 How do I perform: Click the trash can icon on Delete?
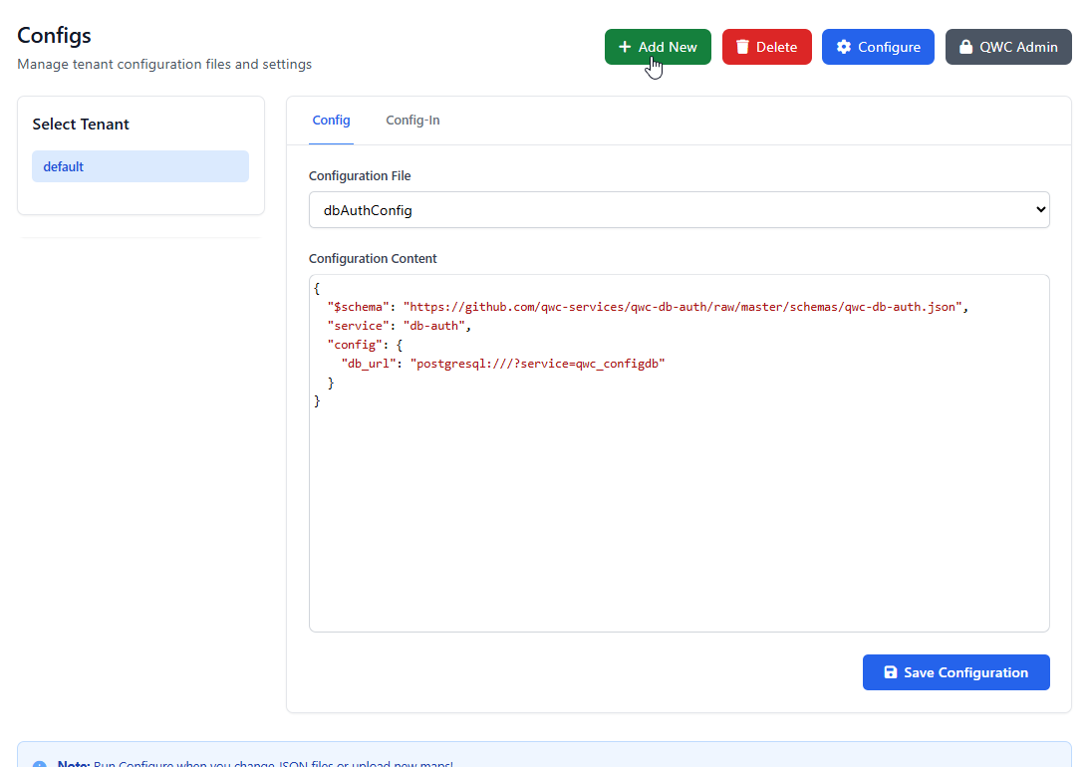(742, 47)
